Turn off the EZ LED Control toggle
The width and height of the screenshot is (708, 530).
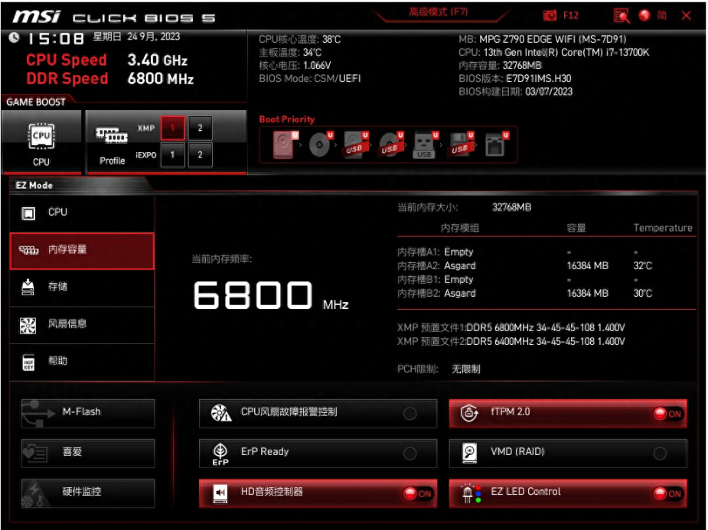667,493
